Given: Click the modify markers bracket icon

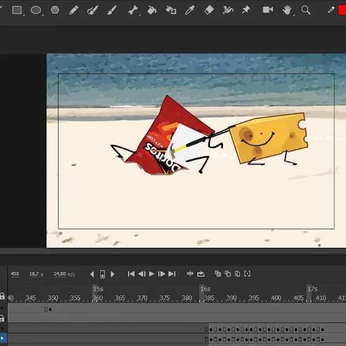Looking at the screenshot, I should click(x=248, y=274).
